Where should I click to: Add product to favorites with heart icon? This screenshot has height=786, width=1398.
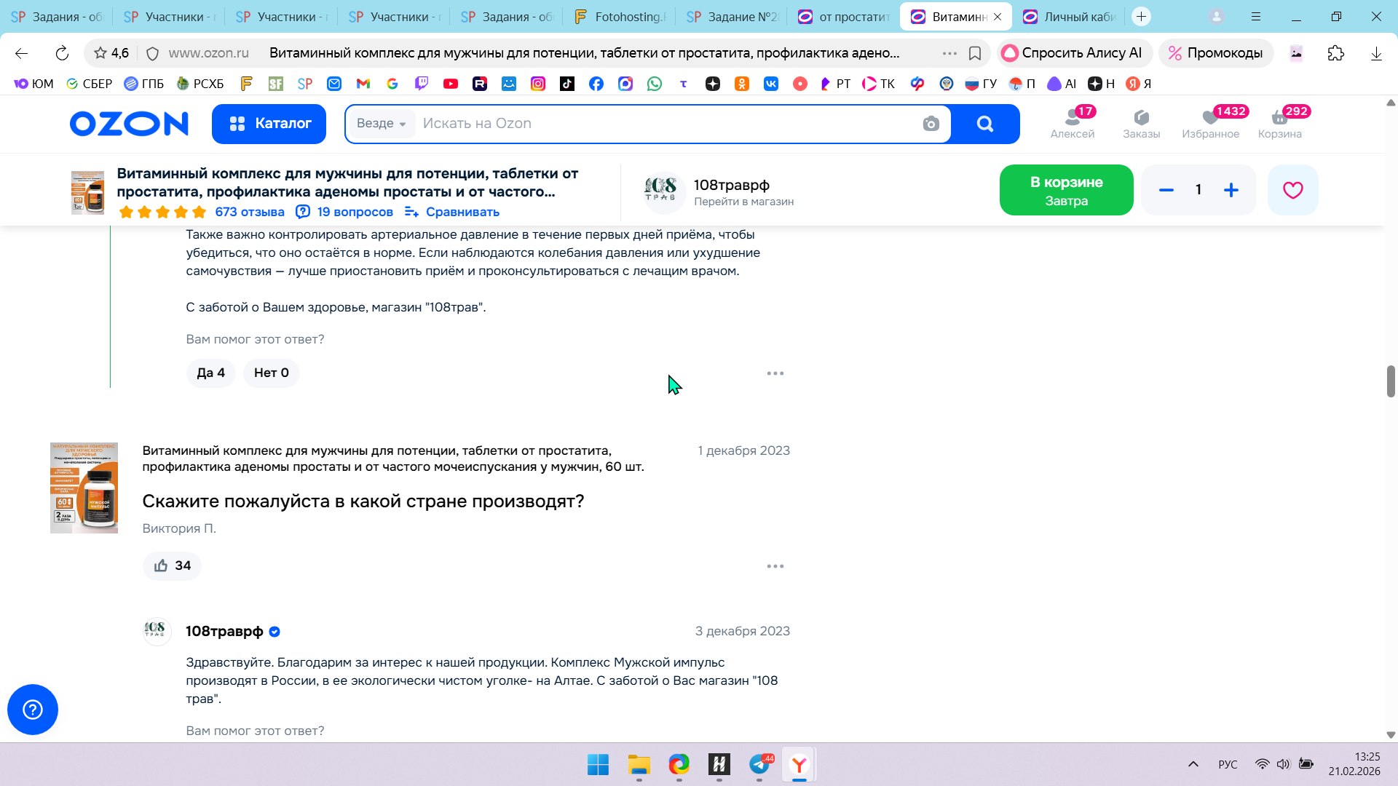click(1292, 190)
